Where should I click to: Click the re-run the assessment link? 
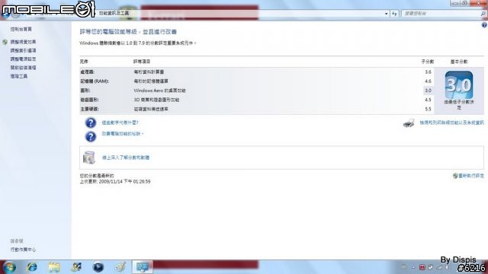[x=471, y=176]
